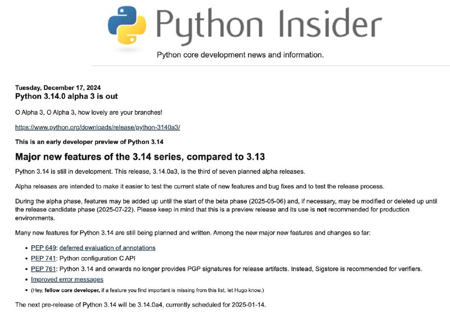
Task: Click the Major new features of 3.14 heading
Action: coord(140,157)
